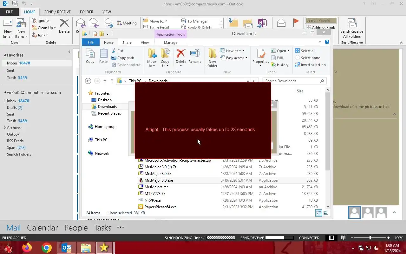Screen dimensions: 406x254
Task: Click the Up one level arrow in Explorer
Action: click(112, 81)
